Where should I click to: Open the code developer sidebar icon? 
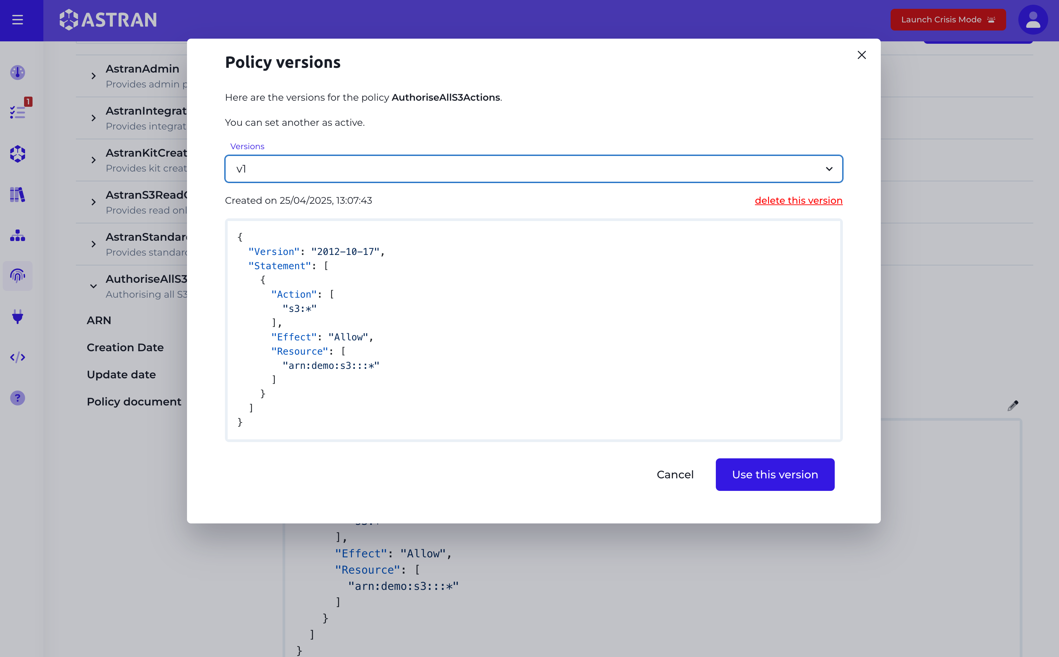click(x=17, y=357)
